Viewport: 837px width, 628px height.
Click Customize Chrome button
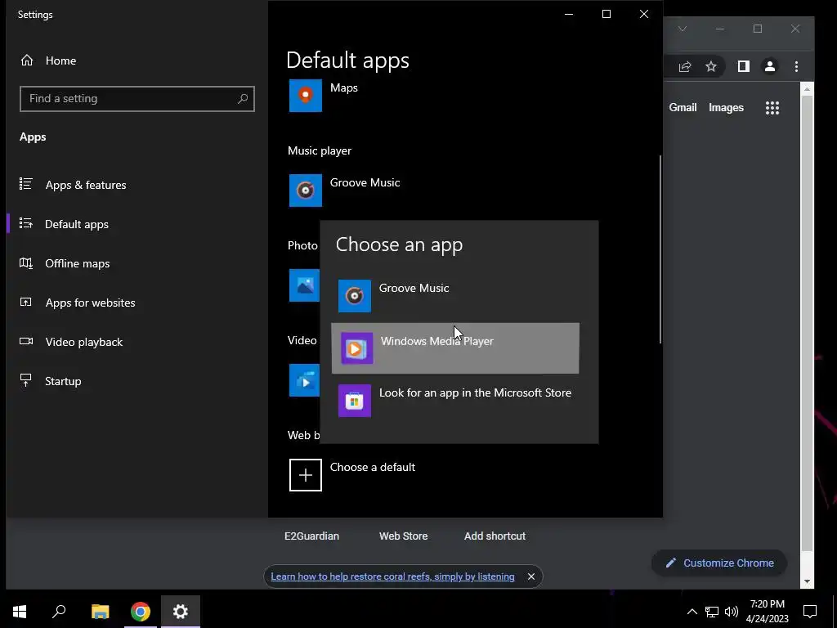719,563
